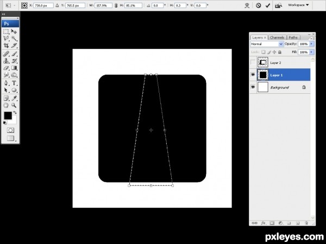Select the Gradient tool
This screenshot has height=244, width=326.
[x=14, y=68]
